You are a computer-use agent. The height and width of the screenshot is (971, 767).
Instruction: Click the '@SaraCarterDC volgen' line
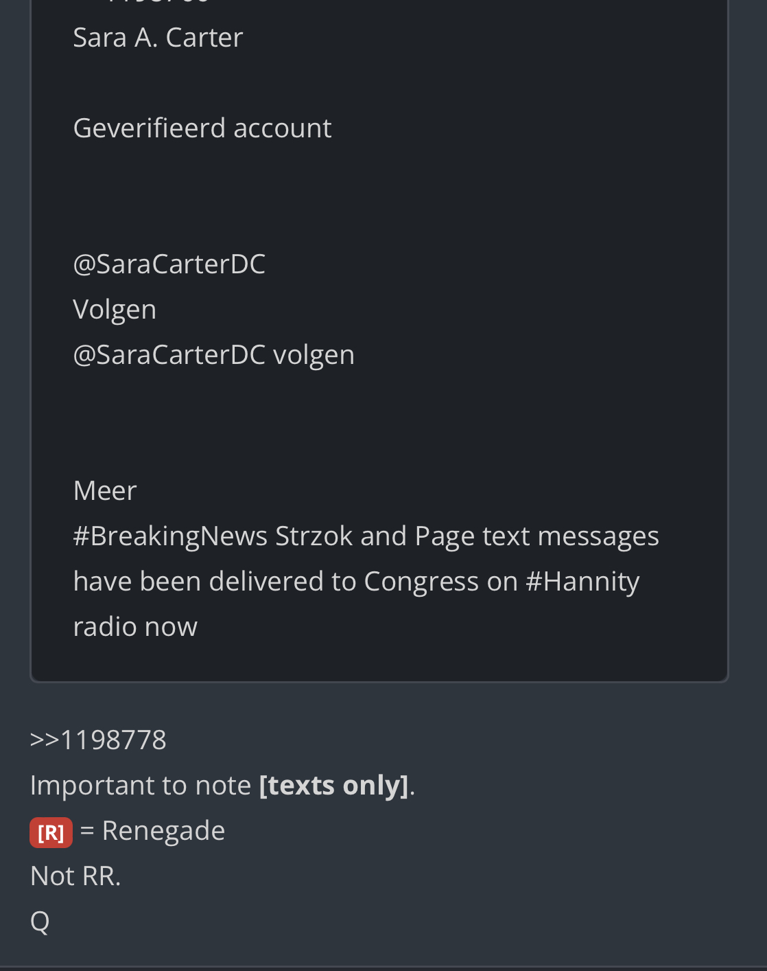click(213, 355)
